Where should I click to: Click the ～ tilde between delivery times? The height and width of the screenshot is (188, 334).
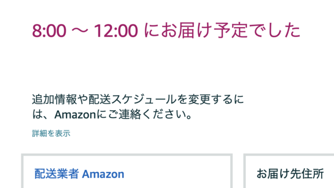point(80,31)
